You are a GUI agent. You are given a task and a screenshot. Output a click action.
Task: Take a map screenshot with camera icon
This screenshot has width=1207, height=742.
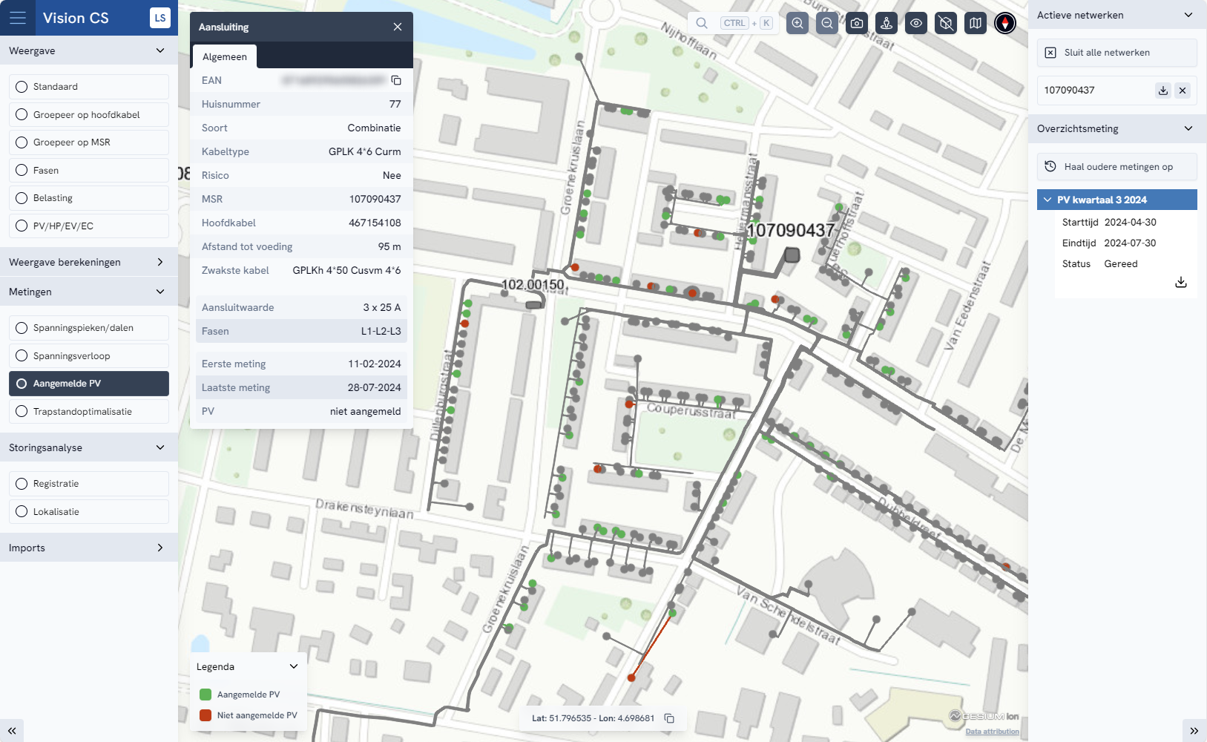(x=857, y=23)
